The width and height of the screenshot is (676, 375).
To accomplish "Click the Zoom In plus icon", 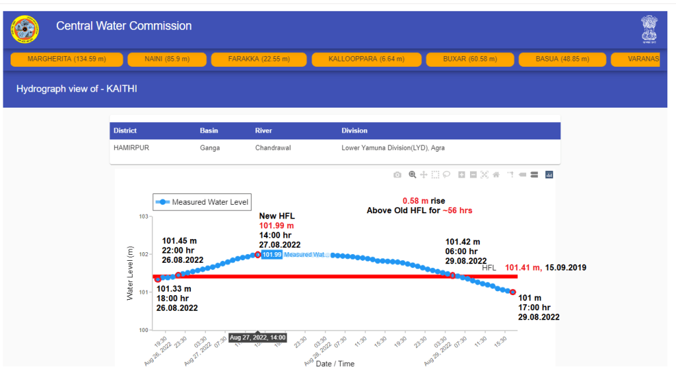I will 462,175.
